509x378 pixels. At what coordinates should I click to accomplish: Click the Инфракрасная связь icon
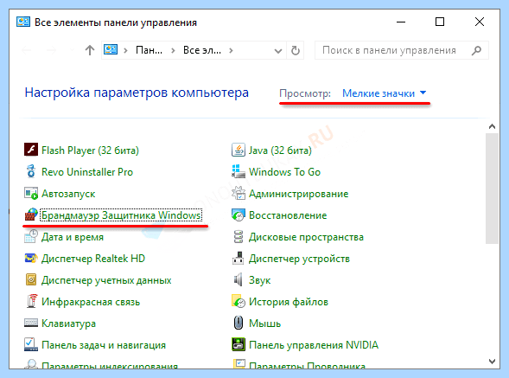pyautogui.click(x=31, y=301)
